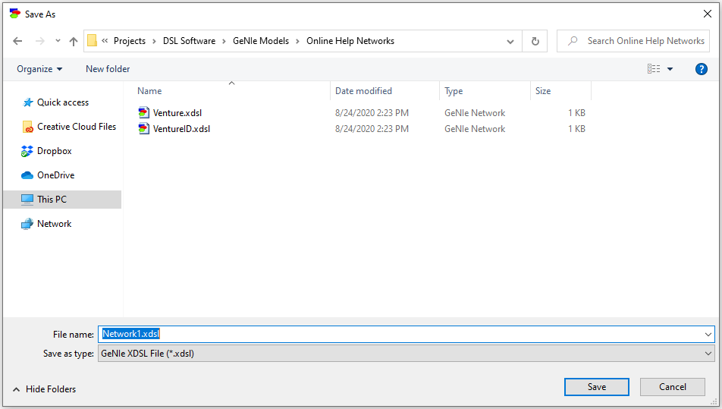This screenshot has width=722, height=409.
Task: Click GeNIe Network type of VentureID.xdsl
Action: [475, 129]
